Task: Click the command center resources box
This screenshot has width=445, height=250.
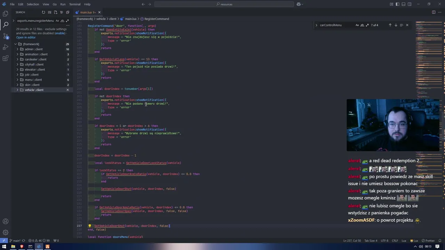Action: (x=224, y=4)
